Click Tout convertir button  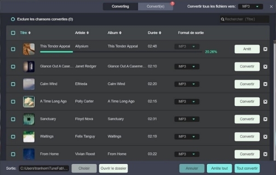coord(247,168)
